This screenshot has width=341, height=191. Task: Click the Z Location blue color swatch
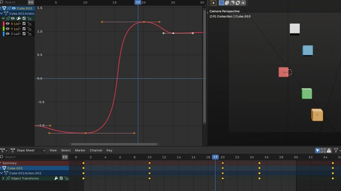pyautogui.click(x=3, y=34)
